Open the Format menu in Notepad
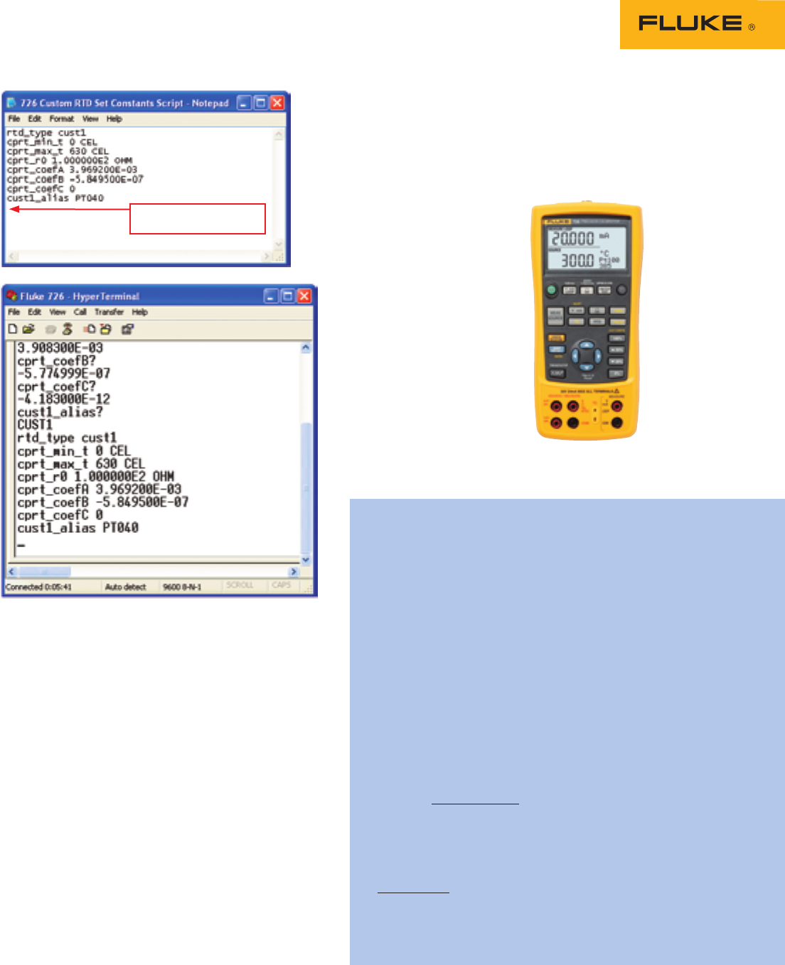Screen dimensions: 785x965 coord(62,119)
